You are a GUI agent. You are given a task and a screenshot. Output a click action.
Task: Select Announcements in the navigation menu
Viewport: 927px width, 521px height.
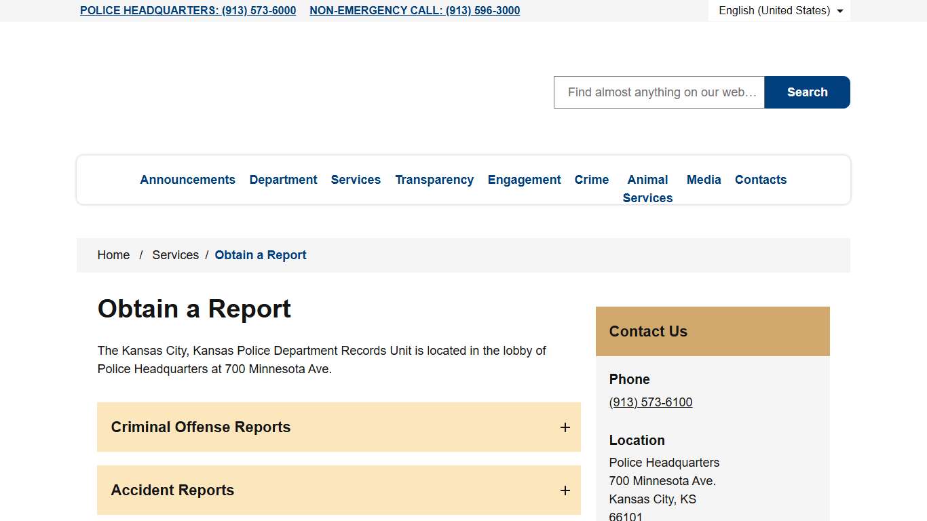(x=187, y=180)
